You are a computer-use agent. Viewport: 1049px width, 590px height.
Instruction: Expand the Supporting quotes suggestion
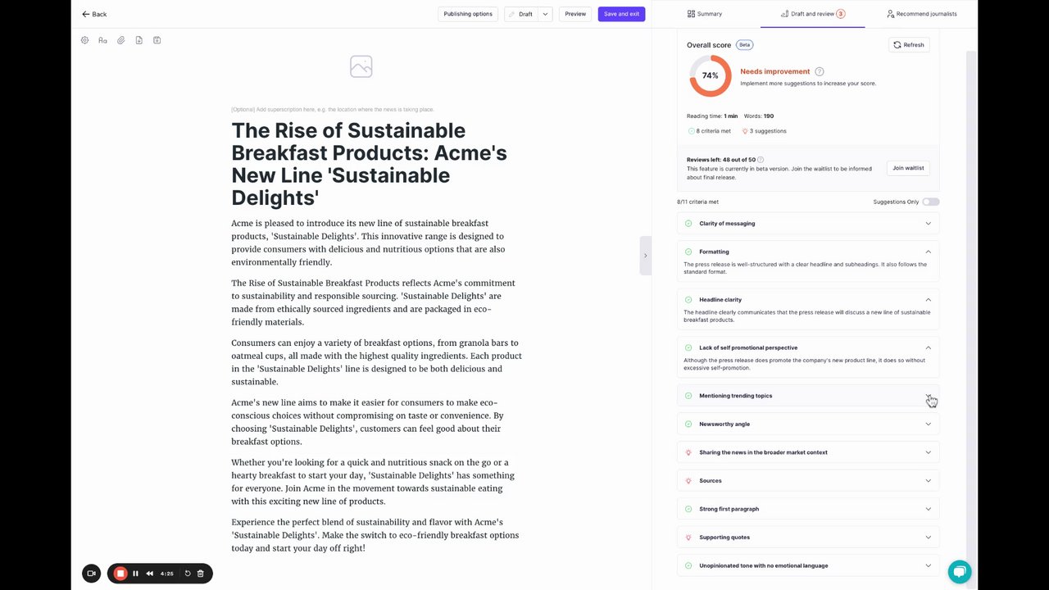coord(928,538)
